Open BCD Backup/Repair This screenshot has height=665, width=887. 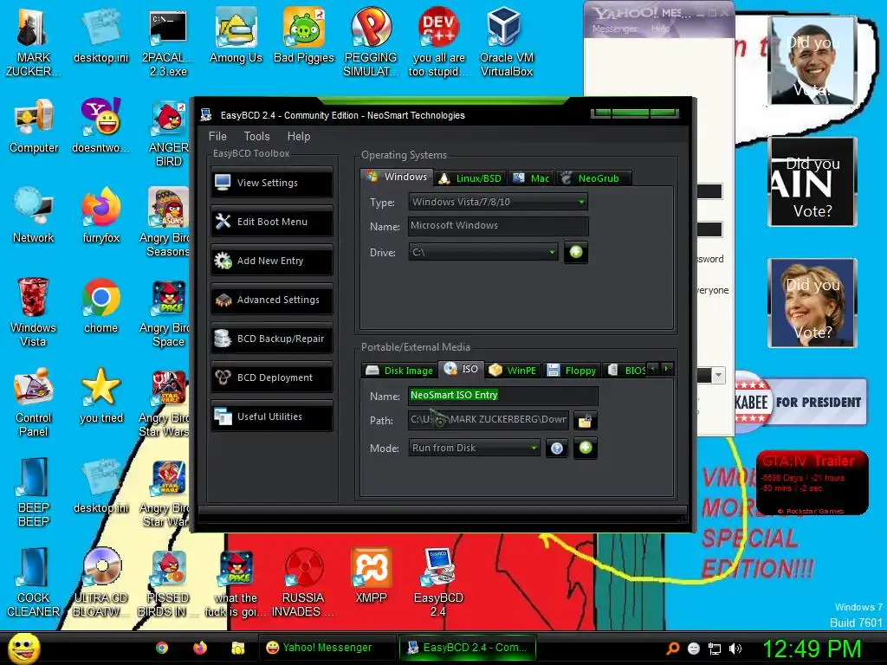point(271,339)
